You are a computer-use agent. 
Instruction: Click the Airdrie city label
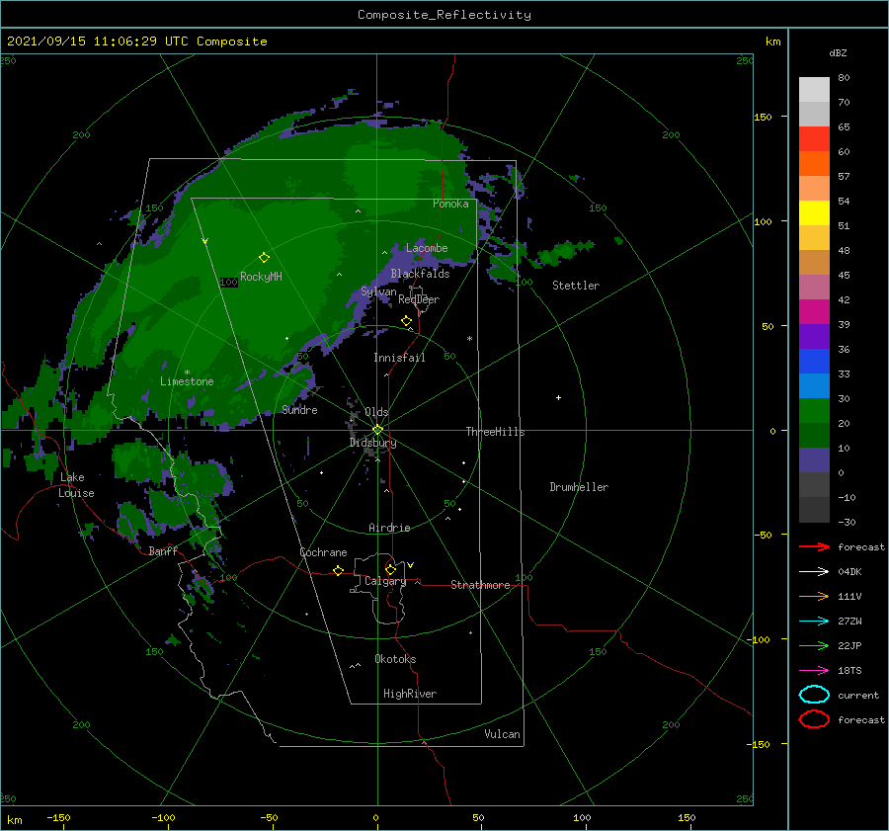coord(389,528)
